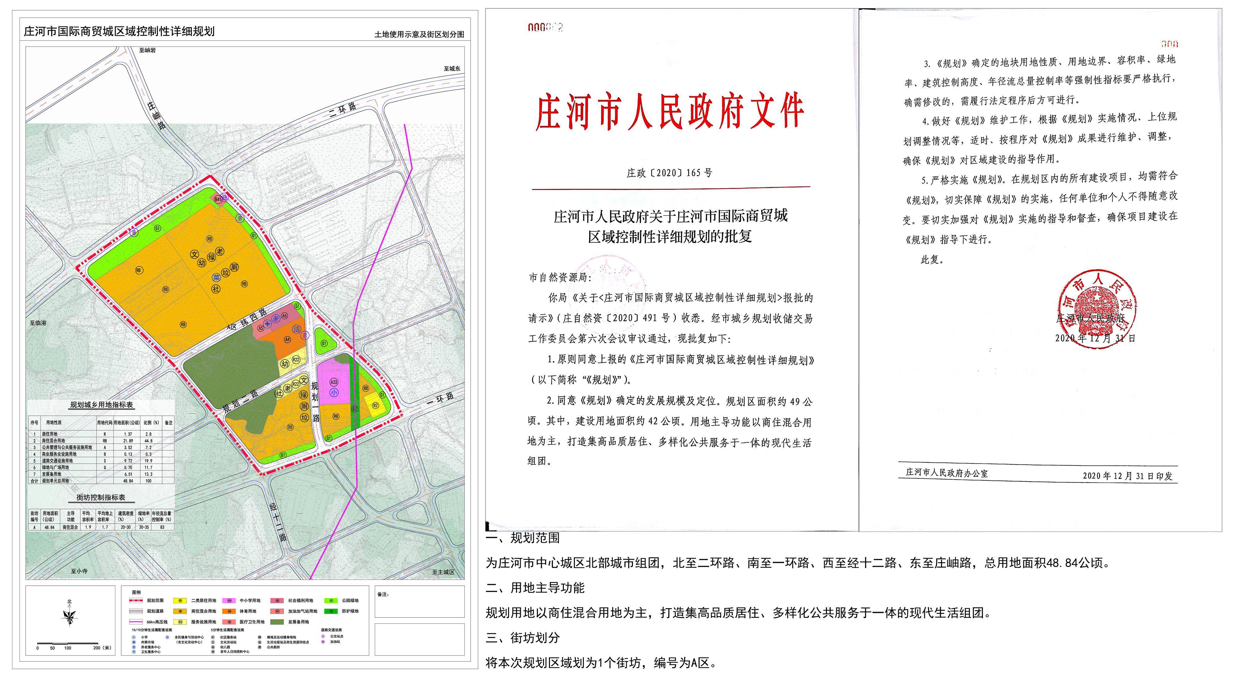
Task: Click the map title 庄河市国际商贸城区域控制性详细规划
Action: [119, 32]
